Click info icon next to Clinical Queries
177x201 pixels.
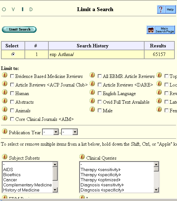click(82, 157)
